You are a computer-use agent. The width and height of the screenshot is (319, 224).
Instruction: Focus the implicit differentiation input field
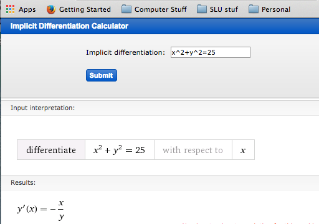[211, 52]
